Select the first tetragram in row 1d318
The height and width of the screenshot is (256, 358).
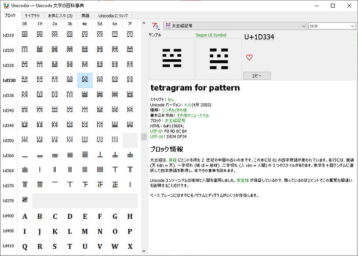coord(25,35)
